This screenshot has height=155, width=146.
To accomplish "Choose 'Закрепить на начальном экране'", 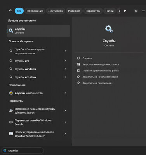I will [x=100, y=77].
